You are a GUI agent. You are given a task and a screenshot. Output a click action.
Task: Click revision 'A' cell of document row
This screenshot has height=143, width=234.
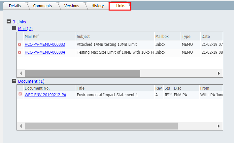[x=159, y=95]
